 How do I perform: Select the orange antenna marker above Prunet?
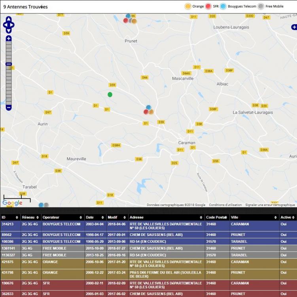coord(134,21)
